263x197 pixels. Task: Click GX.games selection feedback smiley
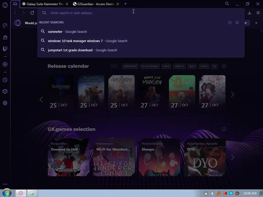pyautogui.click(x=224, y=129)
